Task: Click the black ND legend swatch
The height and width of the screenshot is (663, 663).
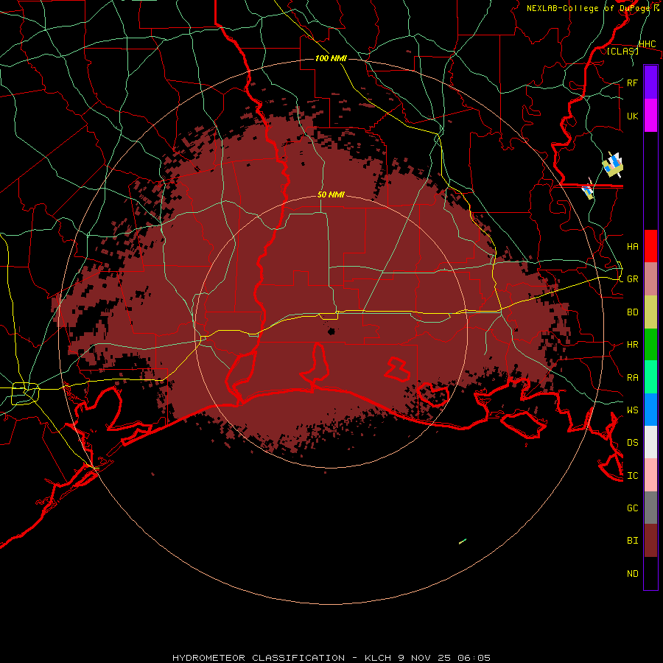Action: click(650, 573)
